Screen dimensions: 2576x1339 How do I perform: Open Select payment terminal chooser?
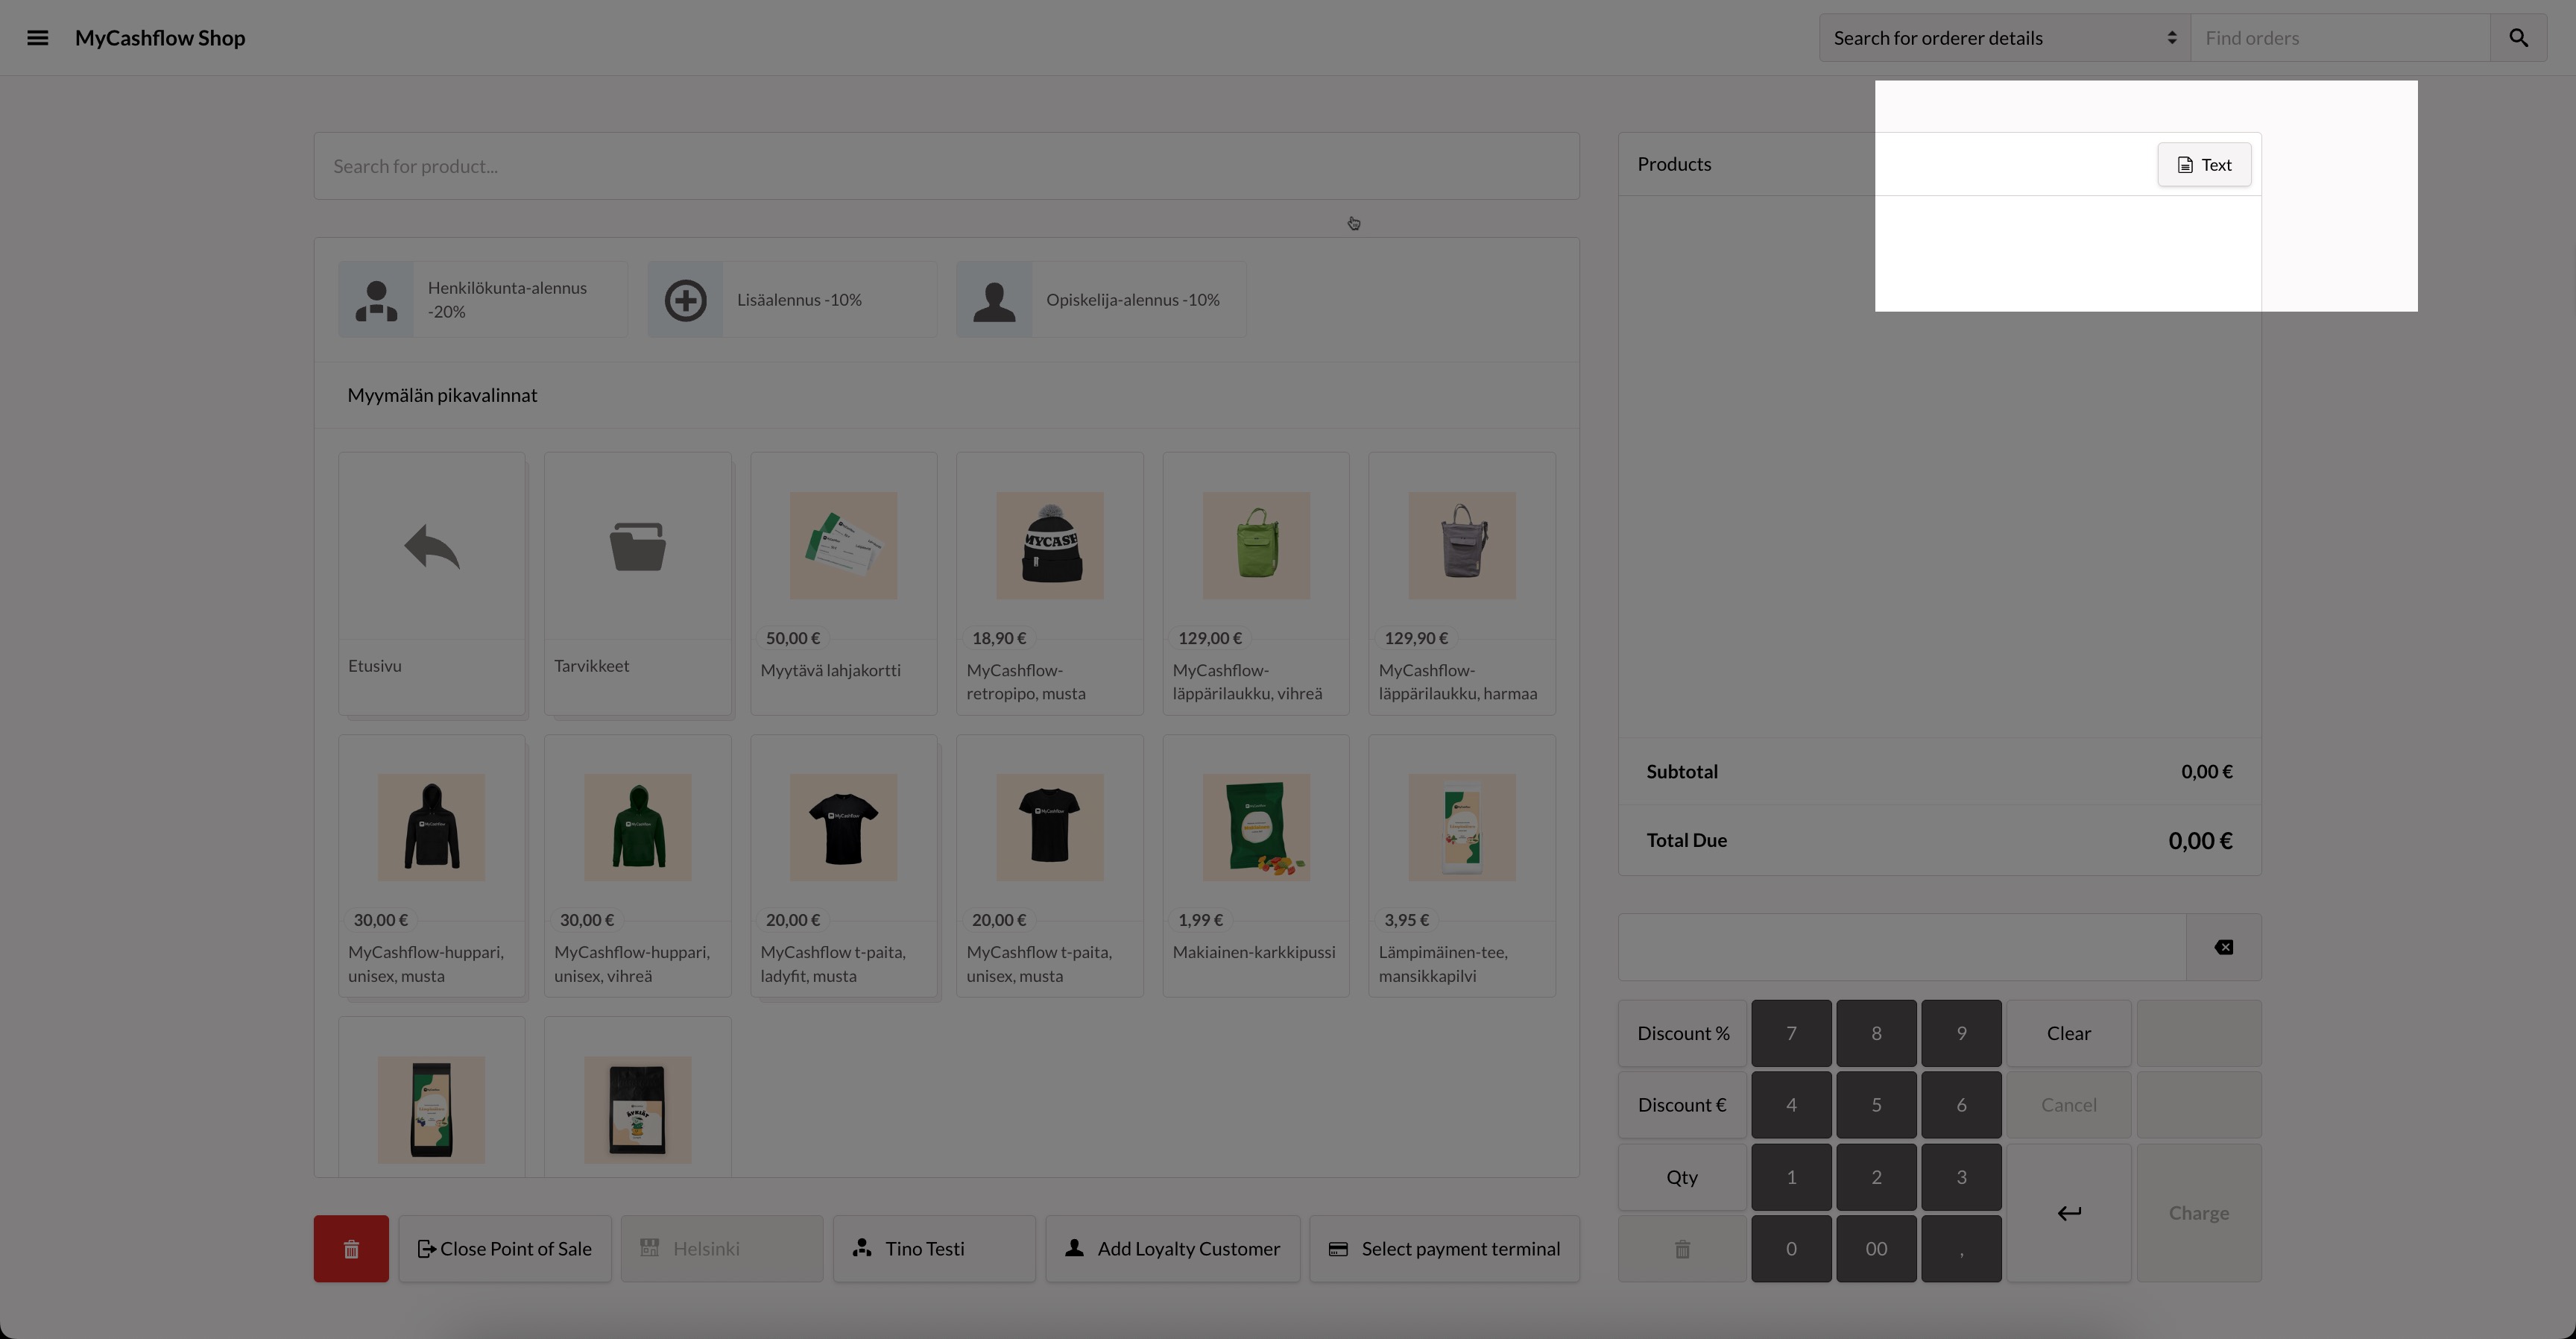[1444, 1249]
